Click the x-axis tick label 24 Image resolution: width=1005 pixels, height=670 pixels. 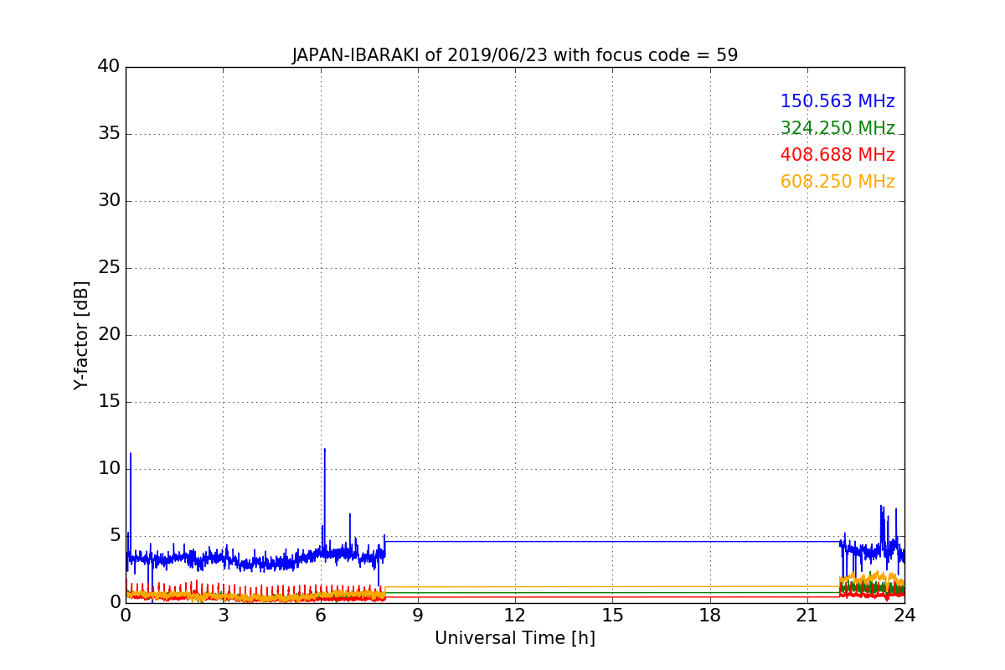(904, 615)
